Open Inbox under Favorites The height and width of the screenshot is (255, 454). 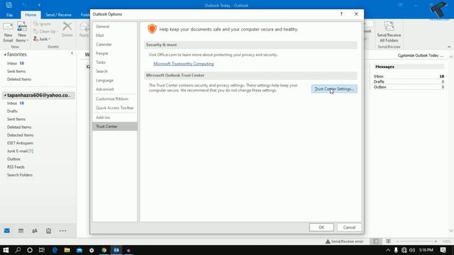click(12, 63)
